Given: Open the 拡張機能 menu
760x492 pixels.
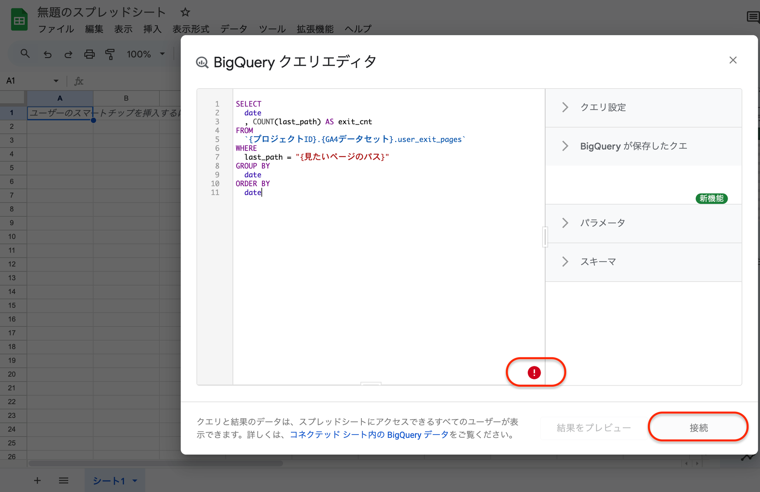Looking at the screenshot, I should [315, 29].
